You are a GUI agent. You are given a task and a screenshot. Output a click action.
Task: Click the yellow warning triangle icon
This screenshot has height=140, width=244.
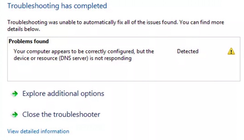click(231, 51)
